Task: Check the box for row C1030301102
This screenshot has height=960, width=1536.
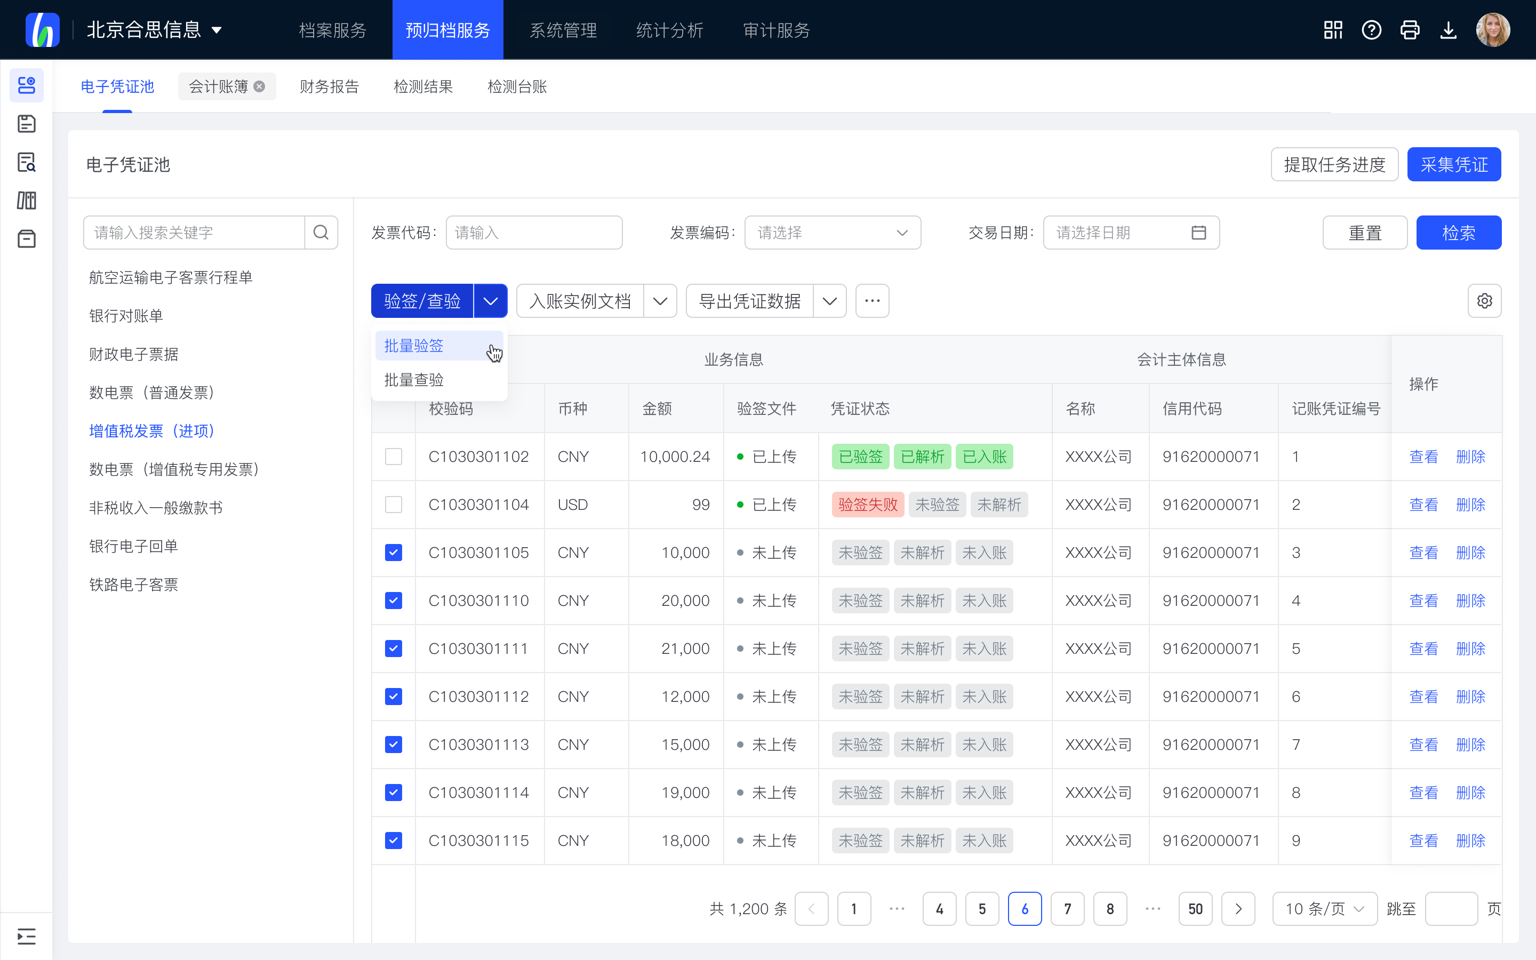Action: click(x=394, y=457)
